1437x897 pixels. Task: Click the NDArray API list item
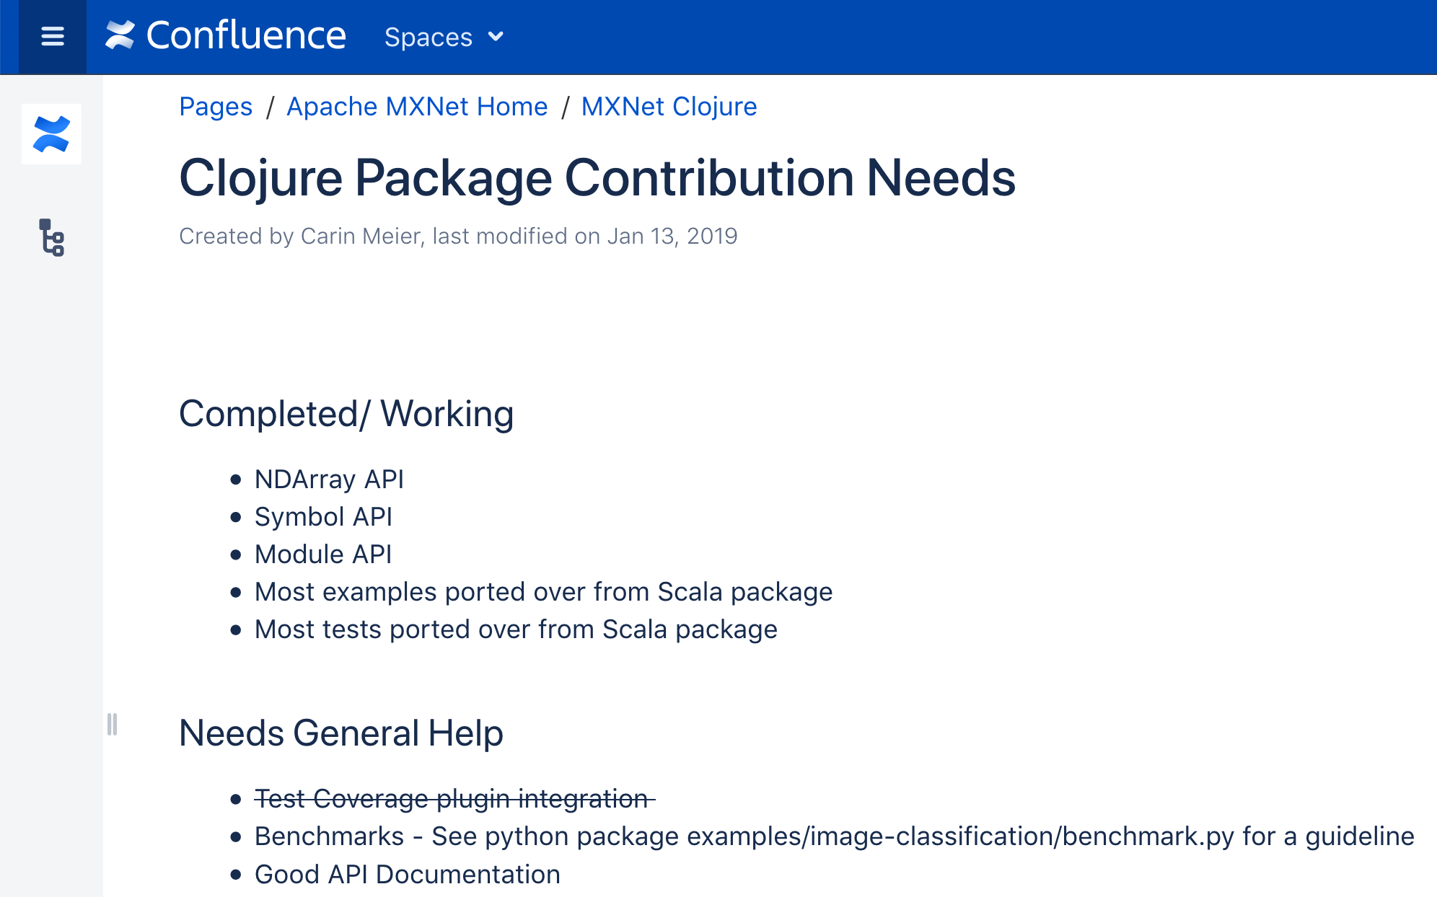(x=329, y=480)
